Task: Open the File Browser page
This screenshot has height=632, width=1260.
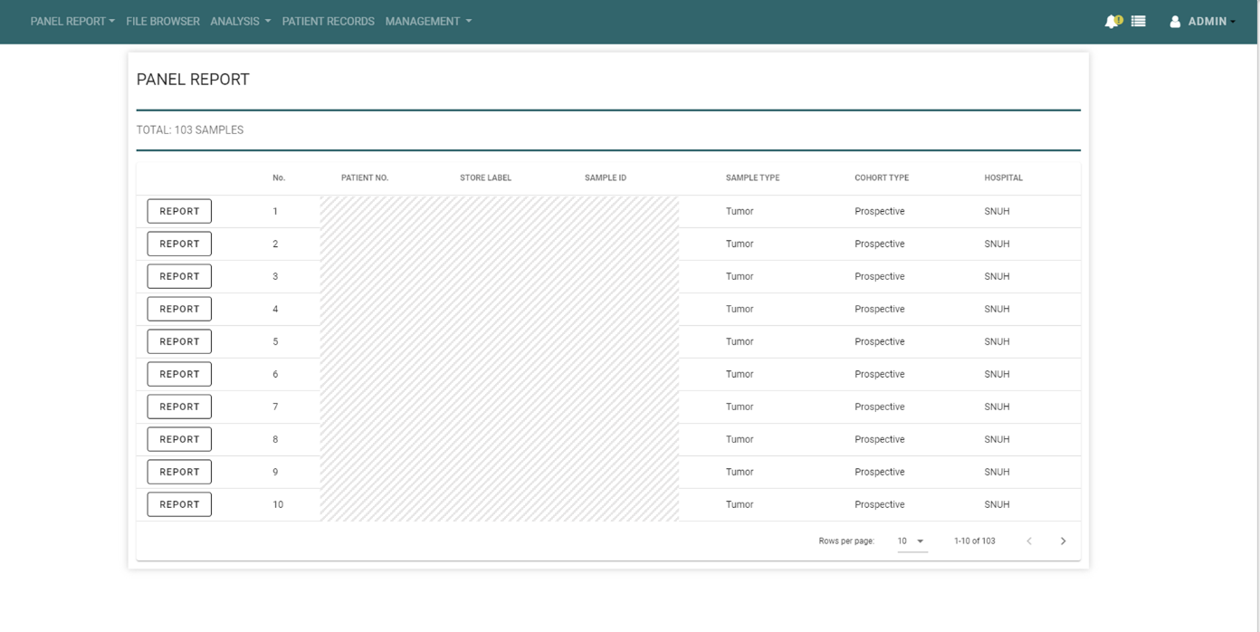Action: 163,22
